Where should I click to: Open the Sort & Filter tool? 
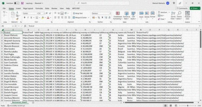173,16
